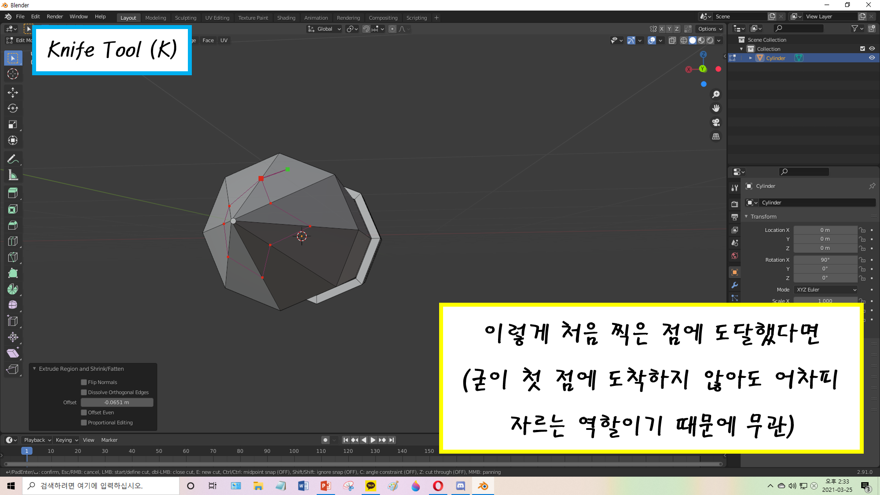This screenshot has width=880, height=495.
Task: Hide the Cylinder object in outliner
Action: (x=872, y=58)
